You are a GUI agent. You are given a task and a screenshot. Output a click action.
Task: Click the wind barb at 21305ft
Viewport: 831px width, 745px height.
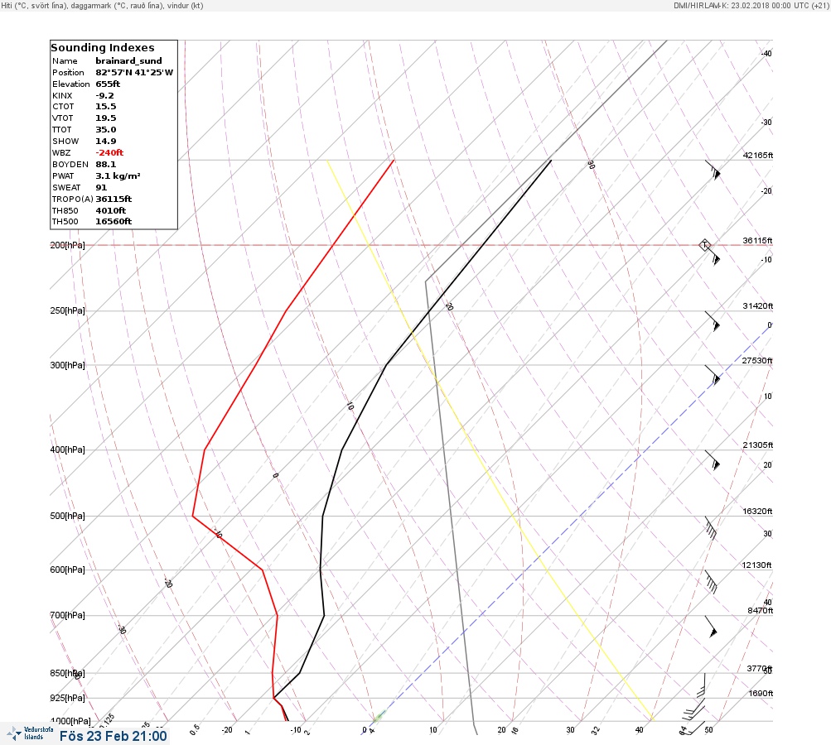(713, 460)
